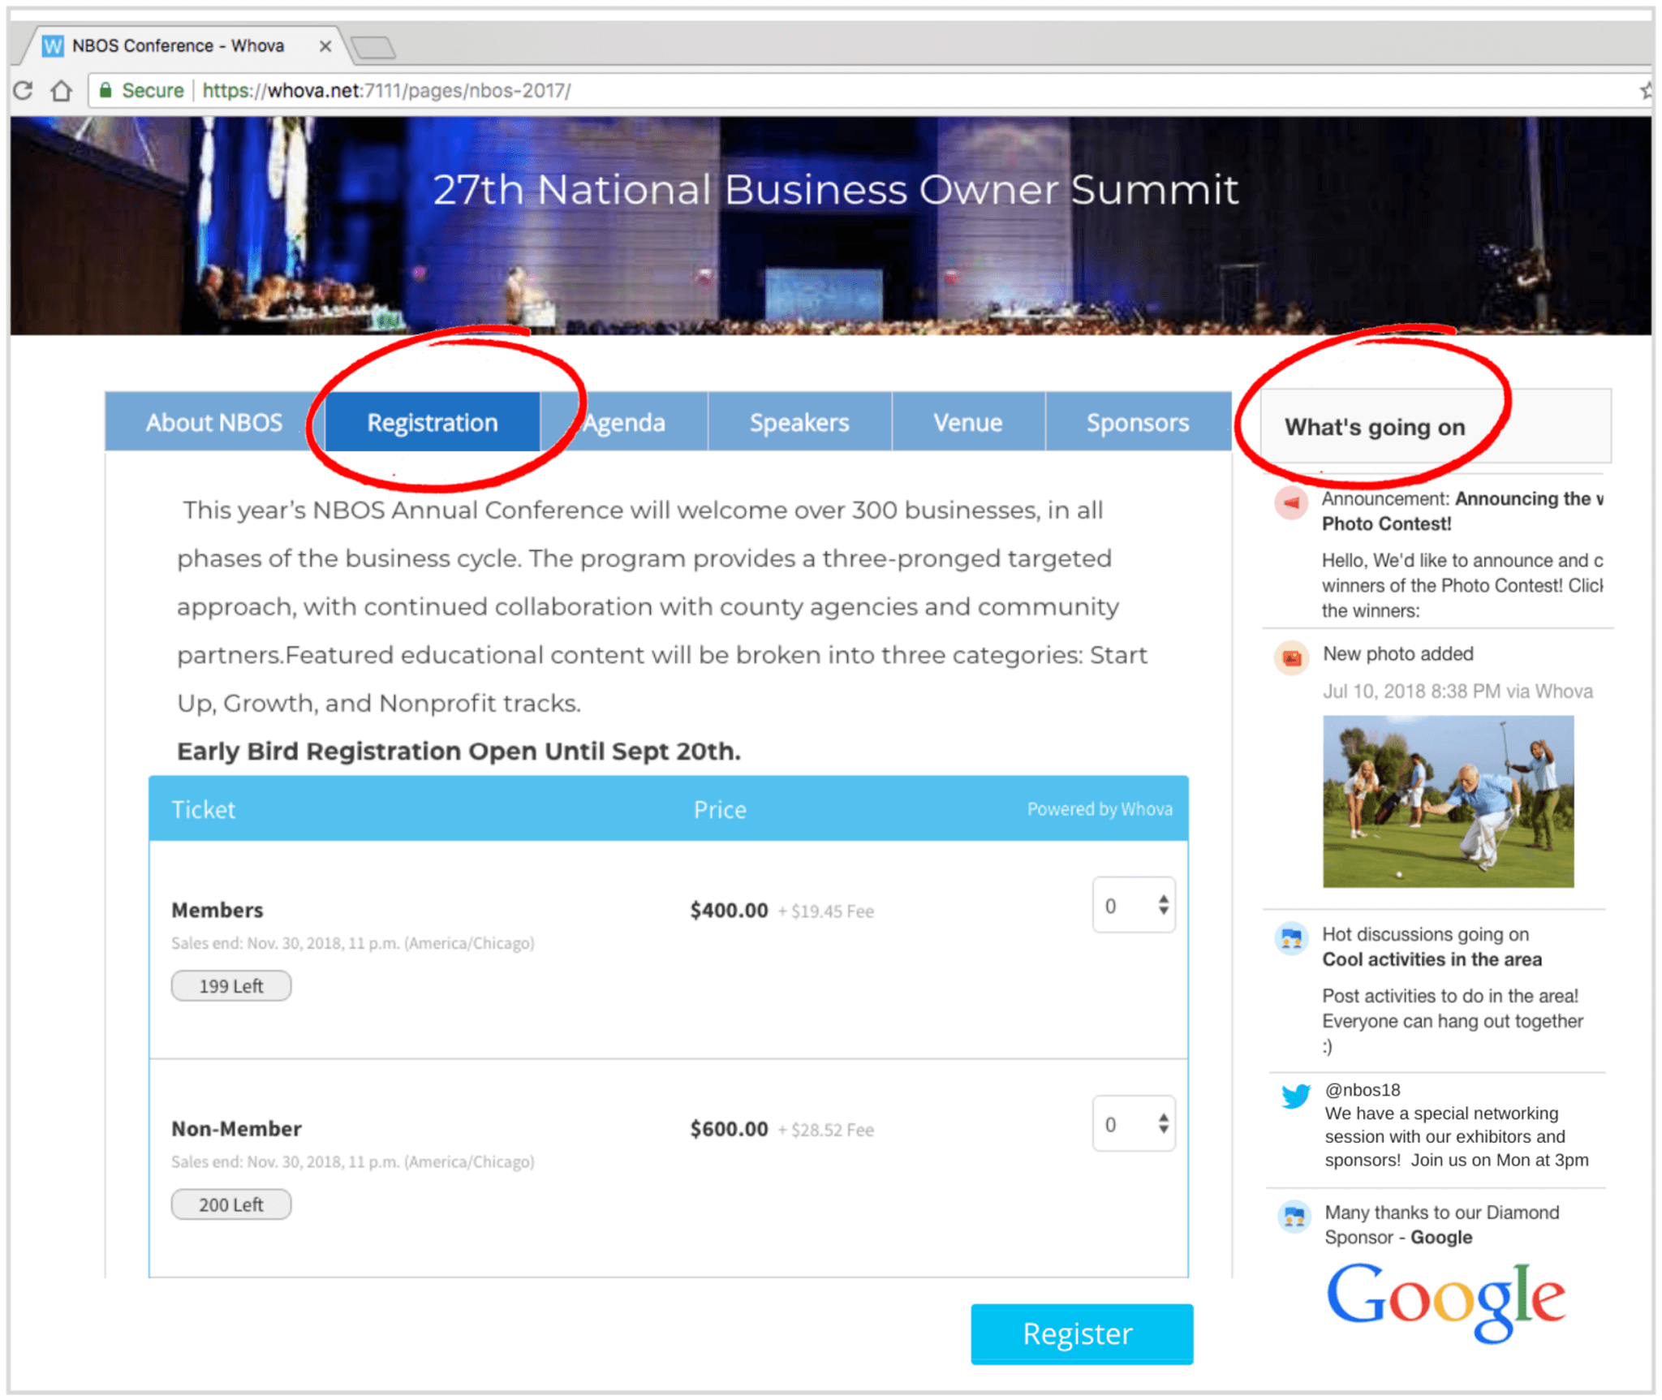Image resolution: width=1662 pixels, height=1400 pixels.
Task: Click the Google Diamond Sponsor logo
Action: pyautogui.click(x=1445, y=1299)
